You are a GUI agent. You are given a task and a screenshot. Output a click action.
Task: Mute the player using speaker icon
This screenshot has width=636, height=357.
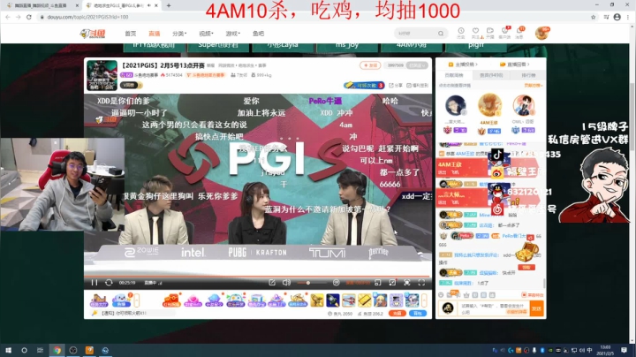tap(286, 283)
